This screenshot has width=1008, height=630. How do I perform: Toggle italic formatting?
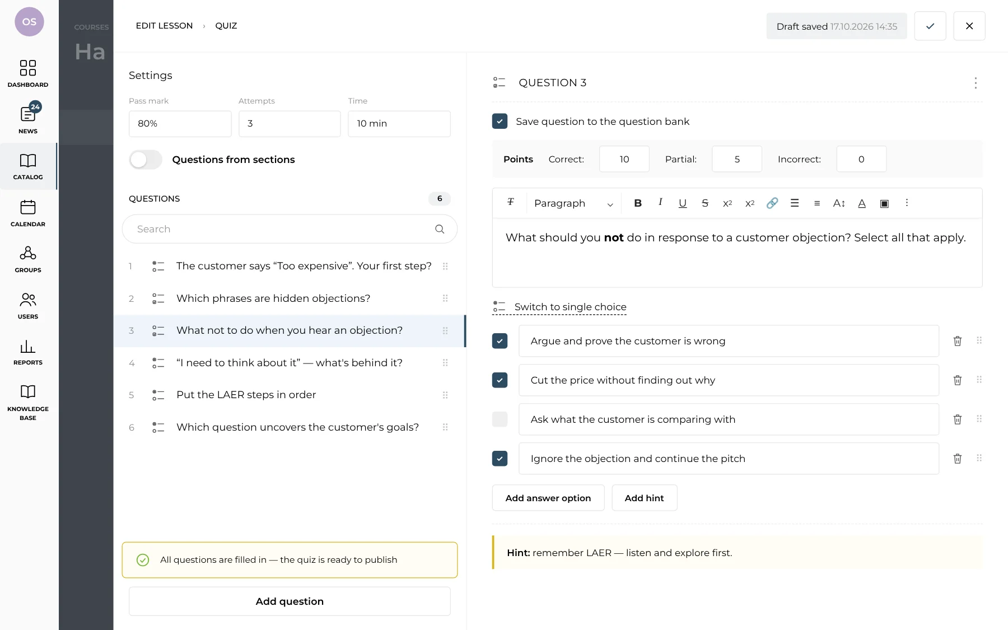point(660,203)
